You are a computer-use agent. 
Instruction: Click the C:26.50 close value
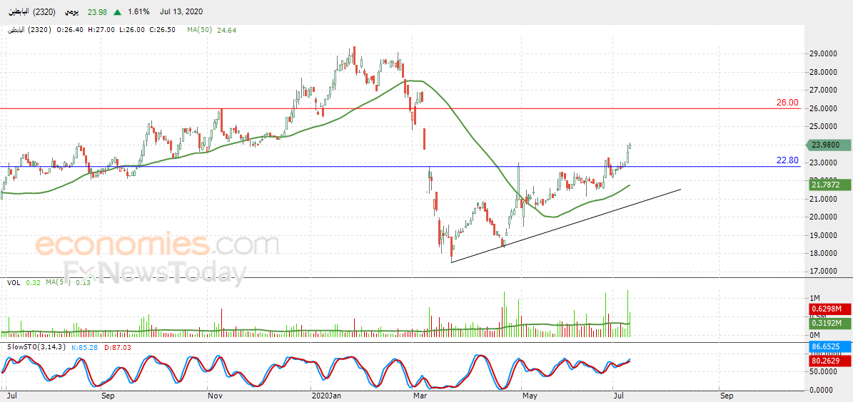pos(161,30)
